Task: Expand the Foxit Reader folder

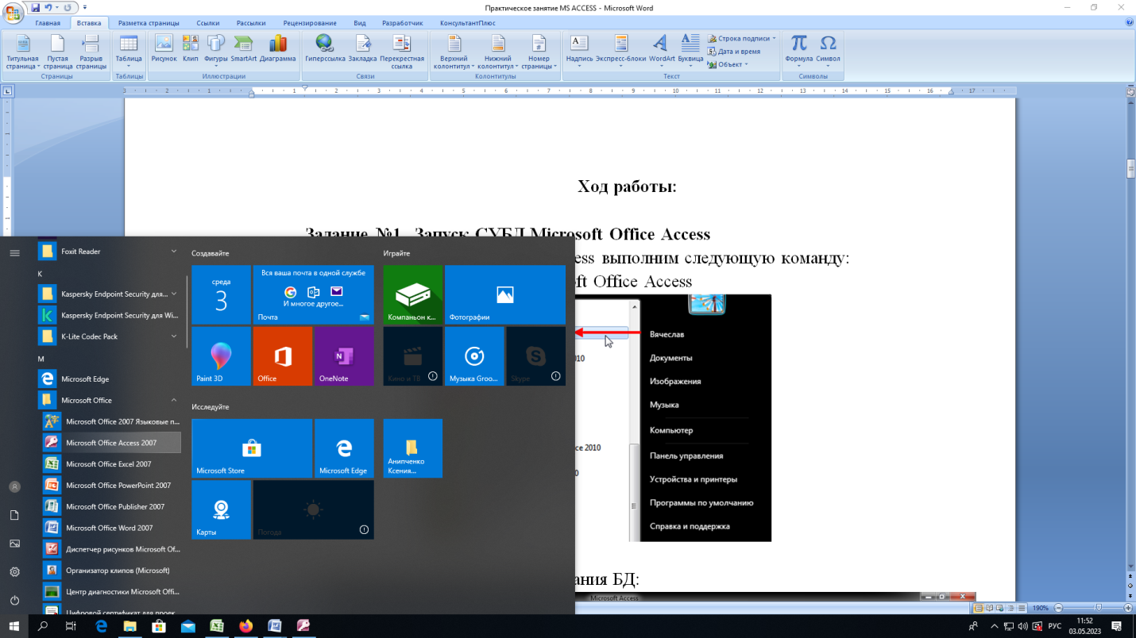Action: point(174,252)
